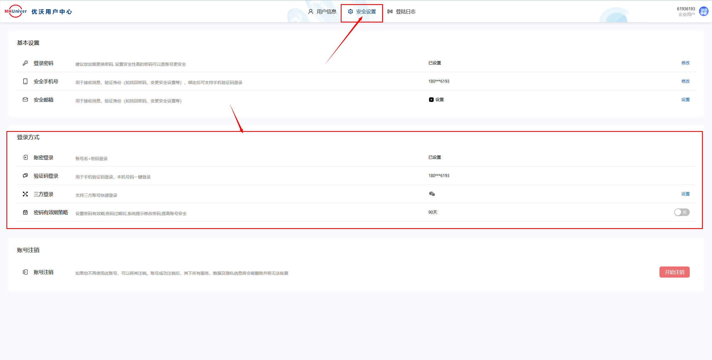This screenshot has width=712, height=360.
Task: Click 修改 link for 安全手机号
Action: [x=685, y=81]
